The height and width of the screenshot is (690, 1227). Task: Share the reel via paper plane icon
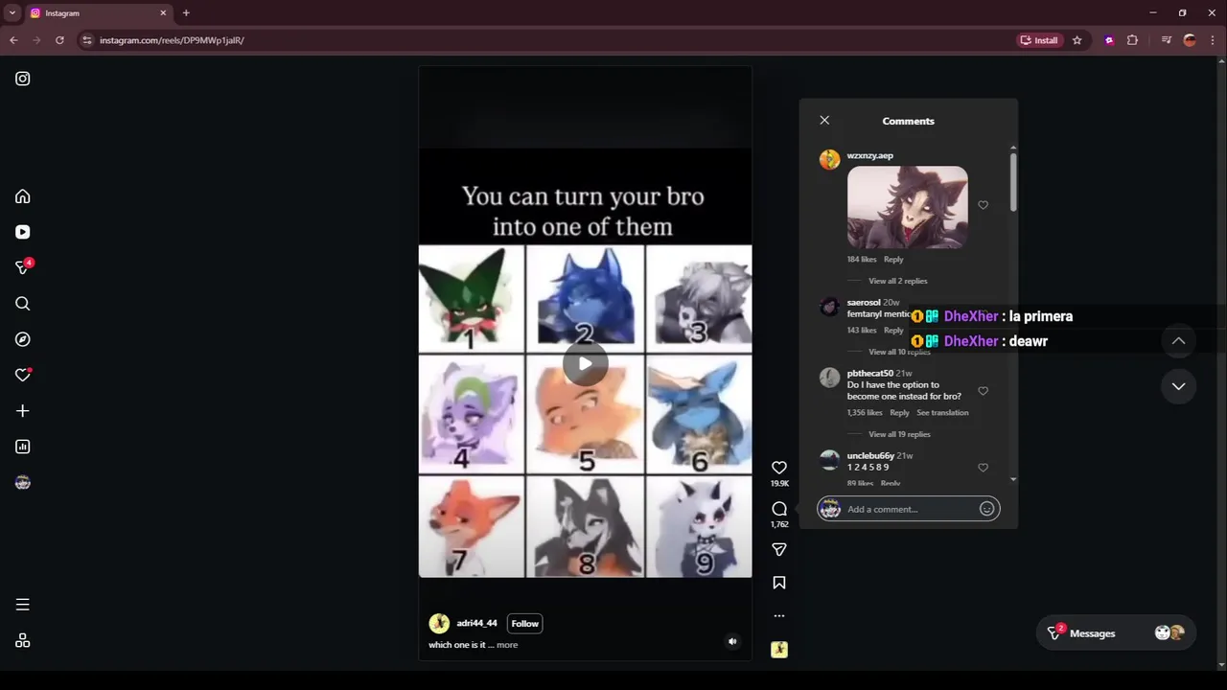point(779,549)
